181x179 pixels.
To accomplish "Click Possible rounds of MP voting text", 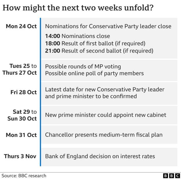I will (83, 67).
